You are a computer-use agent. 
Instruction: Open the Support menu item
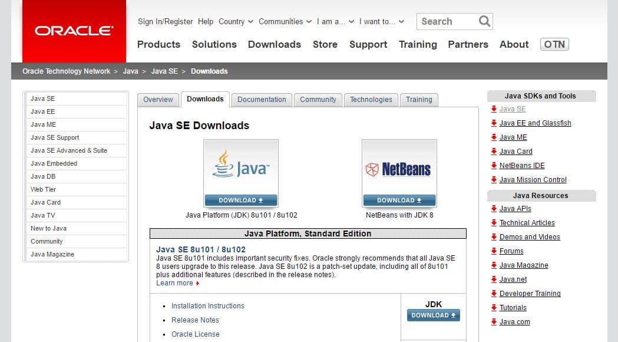(368, 44)
